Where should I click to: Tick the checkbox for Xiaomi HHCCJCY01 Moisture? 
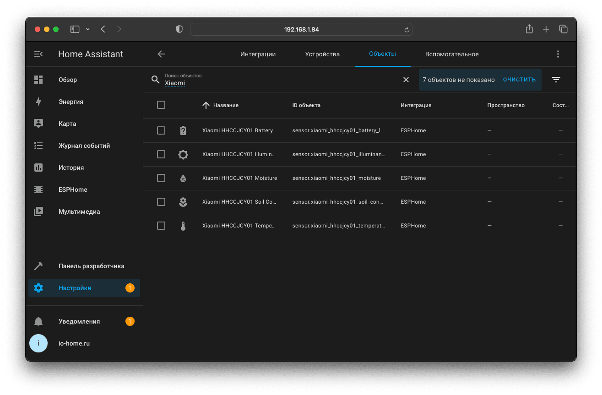click(161, 178)
